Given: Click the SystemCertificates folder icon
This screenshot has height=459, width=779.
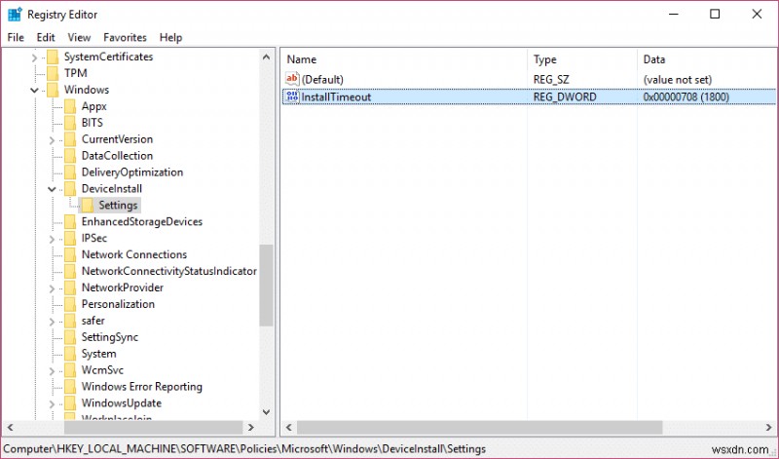Looking at the screenshot, I should click(x=53, y=57).
